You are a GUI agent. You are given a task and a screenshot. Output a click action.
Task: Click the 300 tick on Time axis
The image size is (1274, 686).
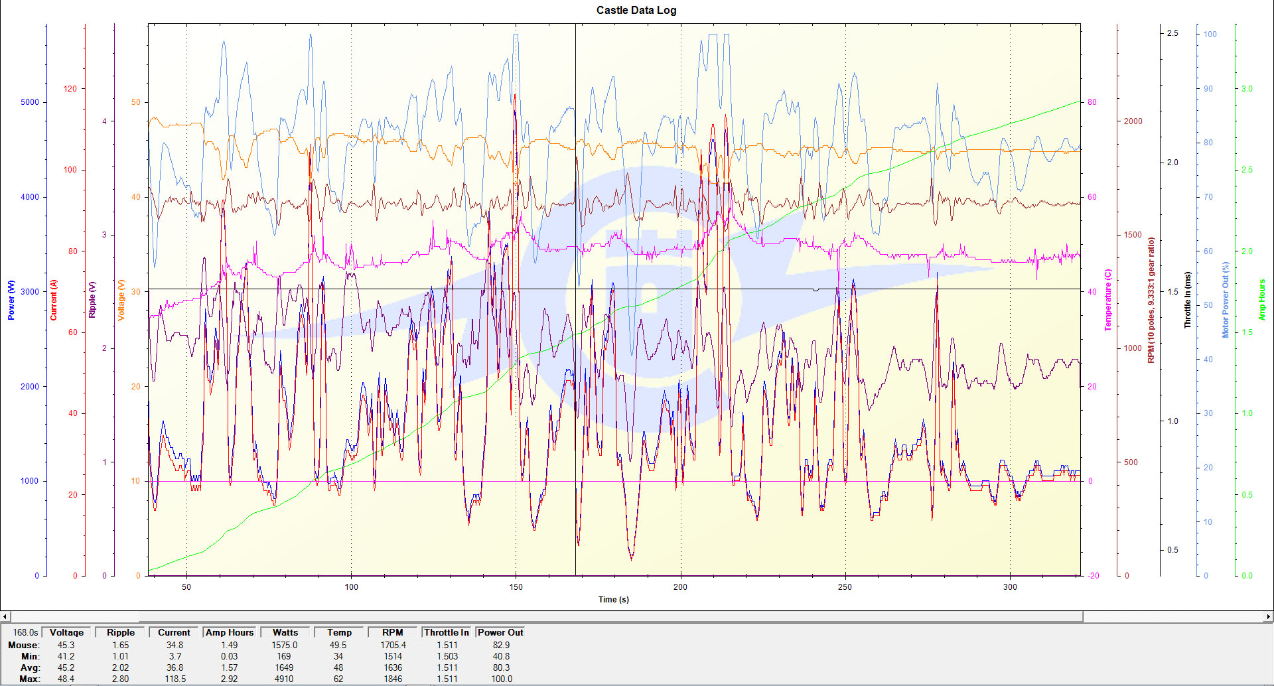pyautogui.click(x=1010, y=586)
